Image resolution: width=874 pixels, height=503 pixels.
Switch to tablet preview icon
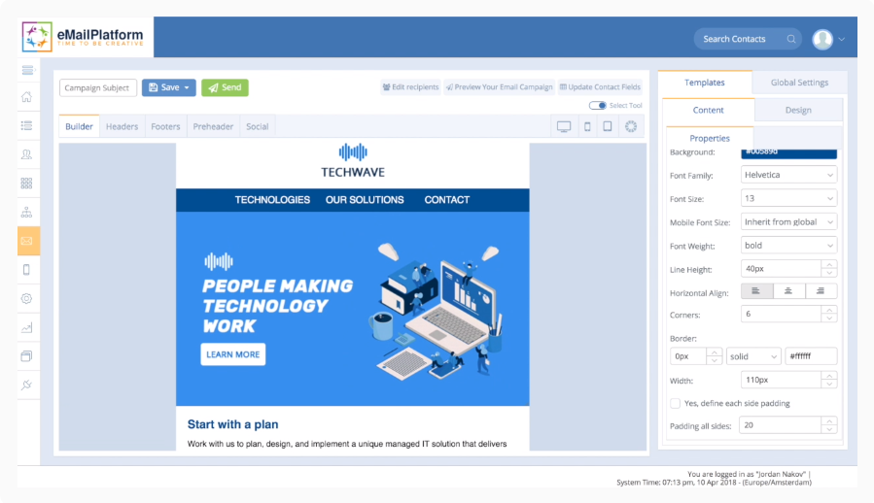click(608, 126)
